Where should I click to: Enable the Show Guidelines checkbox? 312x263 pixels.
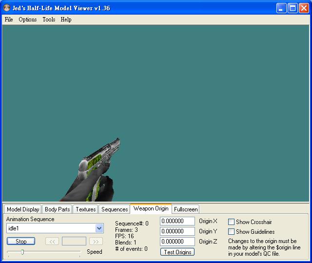(x=231, y=232)
